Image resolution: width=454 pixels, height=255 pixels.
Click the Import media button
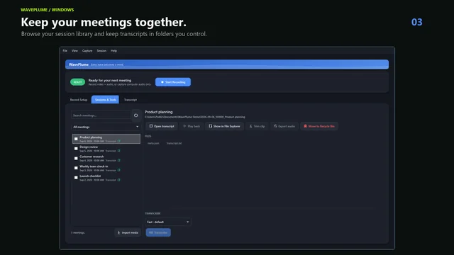point(128,232)
